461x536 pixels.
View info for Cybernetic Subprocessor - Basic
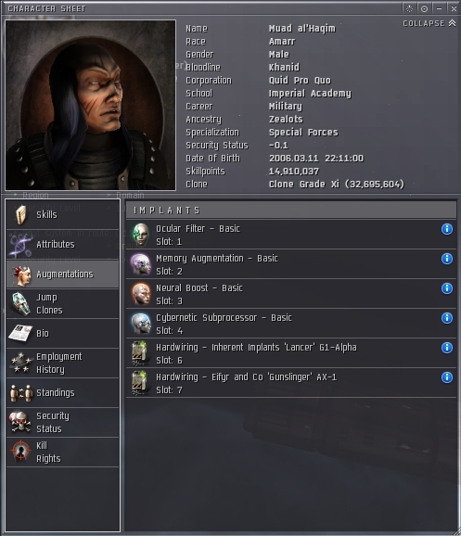coord(447,318)
